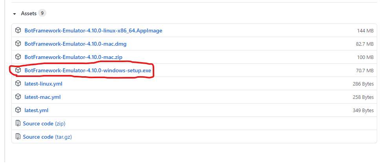Collapse the Assets section triangle

[x=15, y=14]
